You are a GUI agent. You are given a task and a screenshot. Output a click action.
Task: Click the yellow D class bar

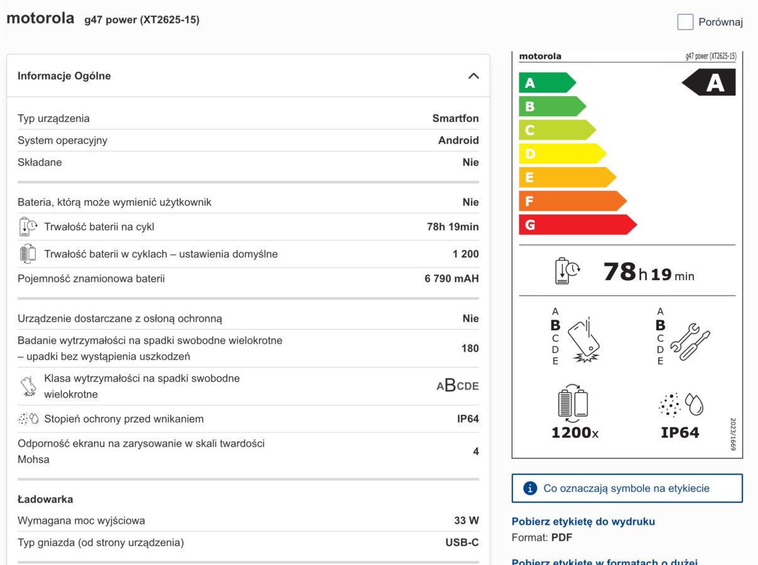(x=562, y=154)
